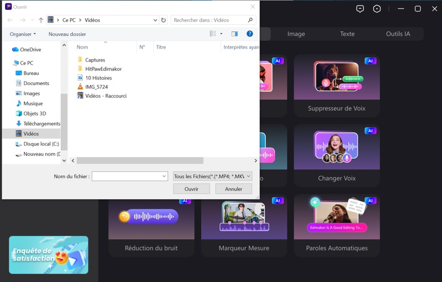Open Objets 3D in navigation pane
442x282 pixels.
tap(31, 114)
